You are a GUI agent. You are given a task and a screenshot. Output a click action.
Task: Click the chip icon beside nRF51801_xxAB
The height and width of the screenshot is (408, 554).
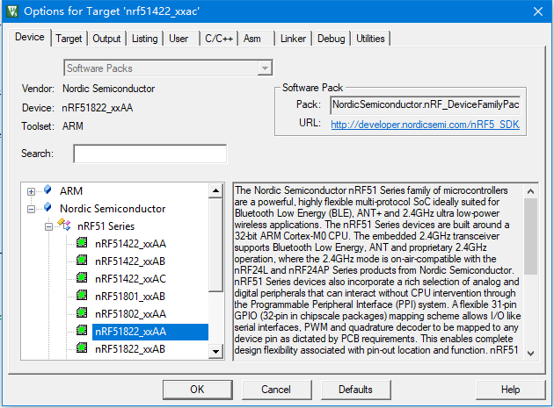tap(82, 295)
